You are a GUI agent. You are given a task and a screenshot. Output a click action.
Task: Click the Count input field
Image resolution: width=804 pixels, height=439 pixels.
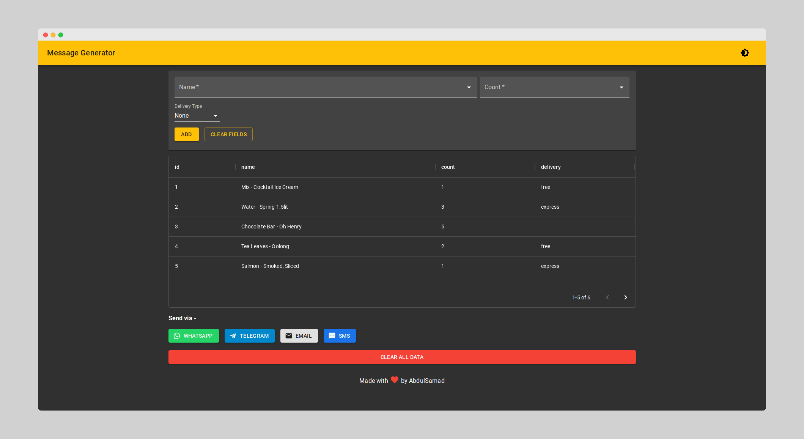[x=555, y=87]
